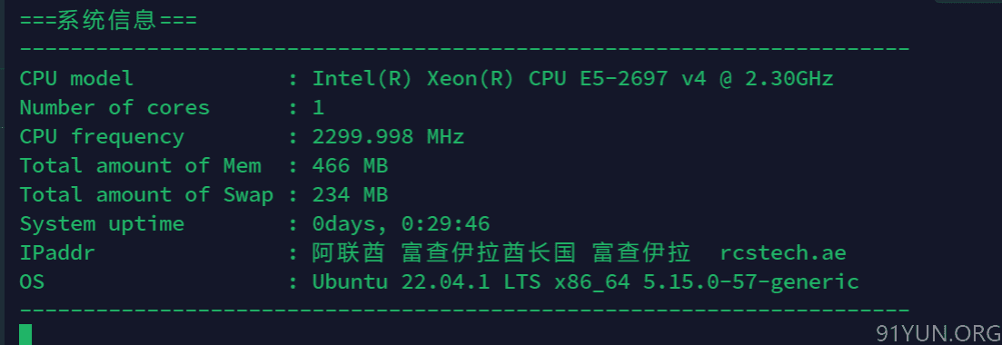Click the System uptime value 0:29:46

coord(445,224)
